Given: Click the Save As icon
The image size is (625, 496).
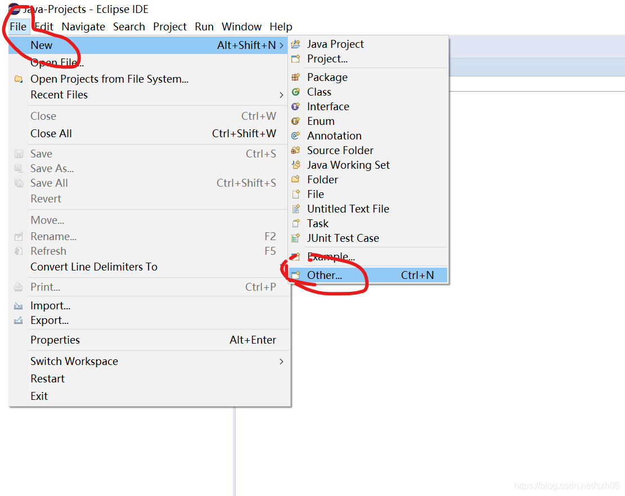Looking at the screenshot, I should tap(19, 169).
